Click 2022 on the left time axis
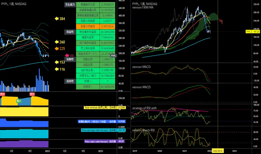Image resolution: width=261 pixels, height=154 pixels. coord(47,151)
